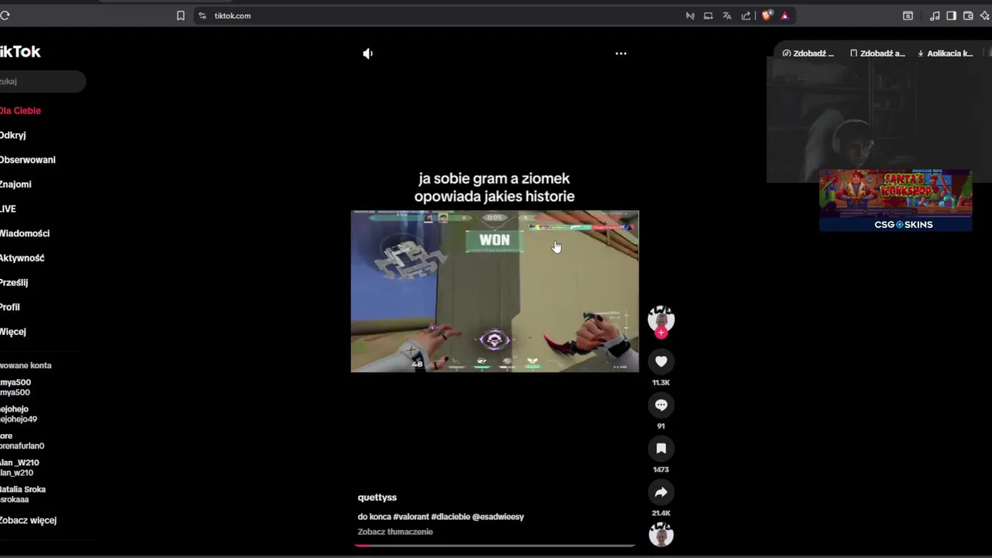Click the Santa's Workshop CSGO Skins banner
992x558 pixels.
tap(895, 200)
